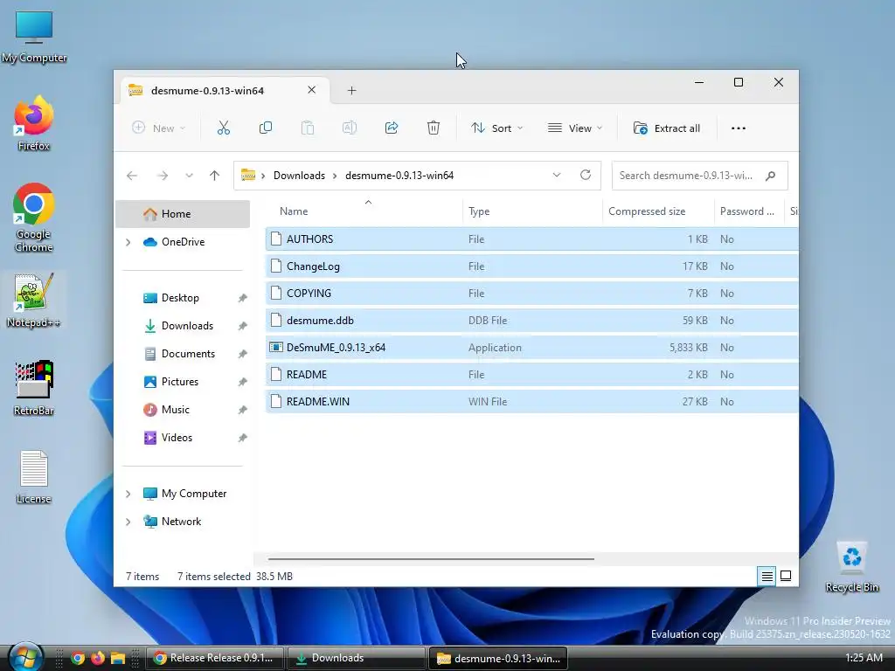Sort by the Type column header
The height and width of the screenshot is (671, 895).
pyautogui.click(x=479, y=211)
